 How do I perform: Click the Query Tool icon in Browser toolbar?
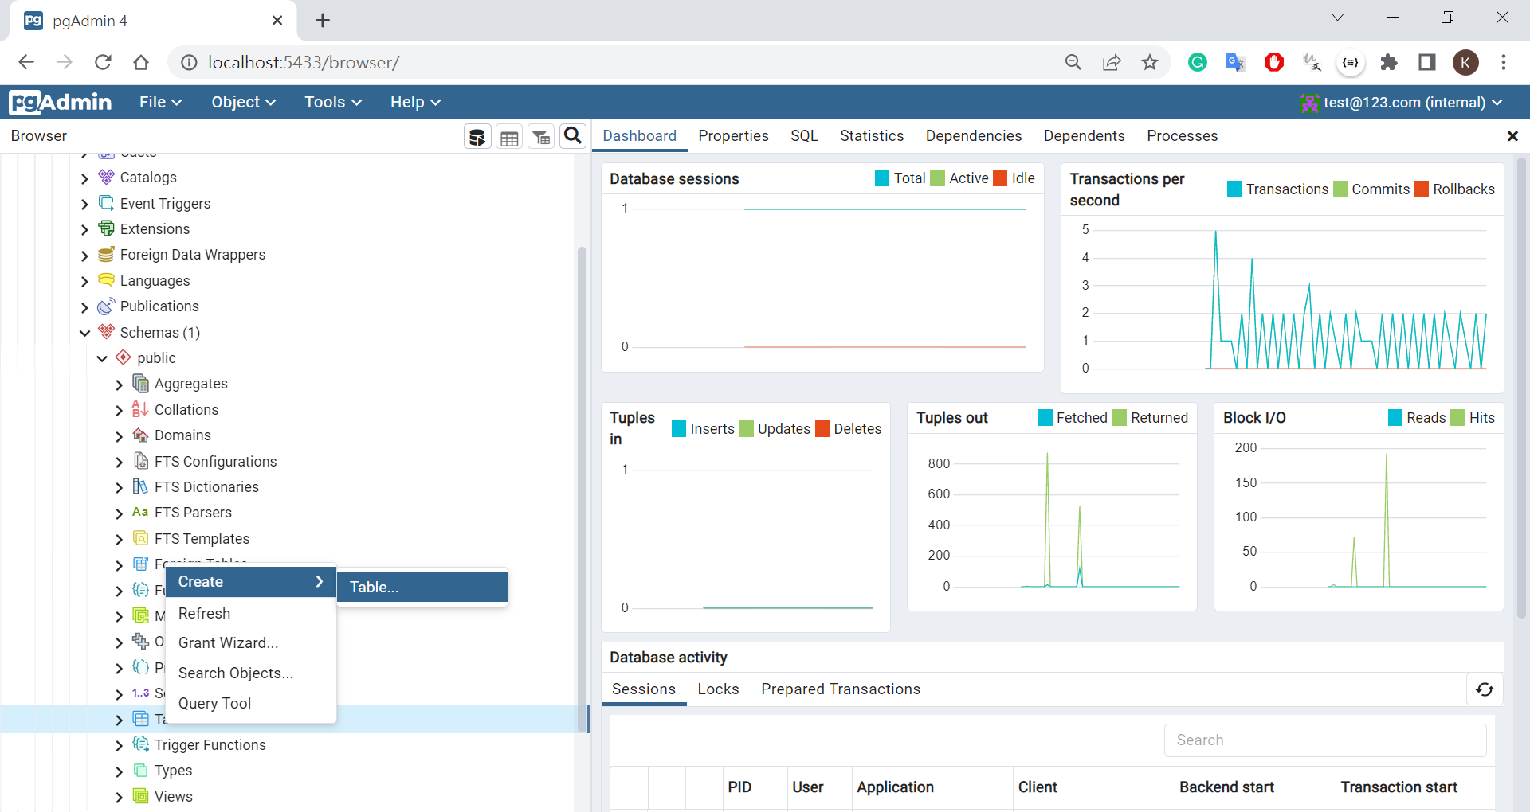(x=477, y=137)
